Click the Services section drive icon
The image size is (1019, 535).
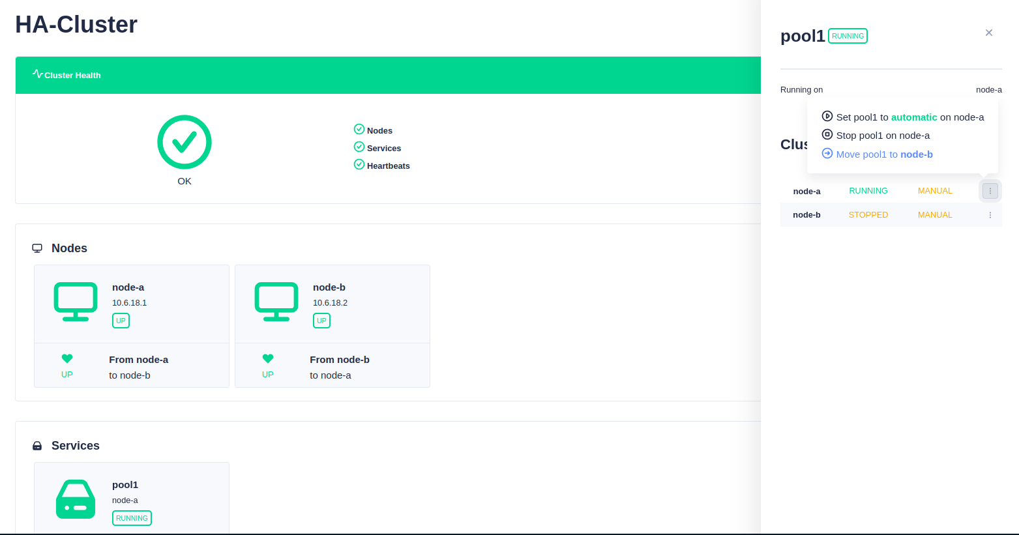(x=37, y=446)
